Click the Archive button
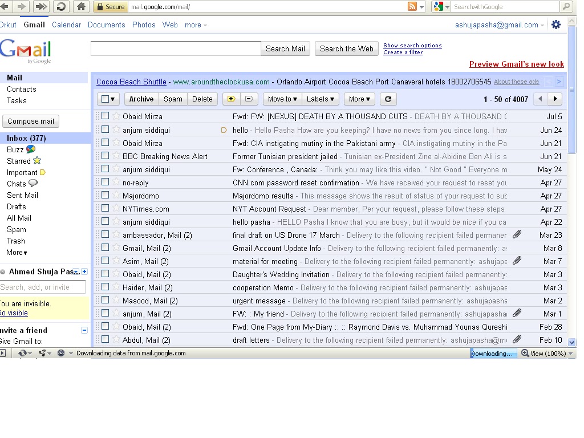Image resolution: width=584 pixels, height=438 pixels. (x=141, y=99)
